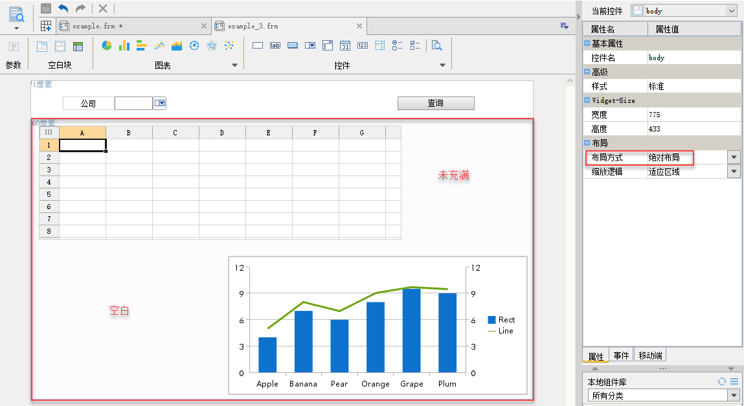Image resolution: width=744 pixels, height=406 pixels.
Task: Switch to the 事件 tab
Action: [x=621, y=355]
